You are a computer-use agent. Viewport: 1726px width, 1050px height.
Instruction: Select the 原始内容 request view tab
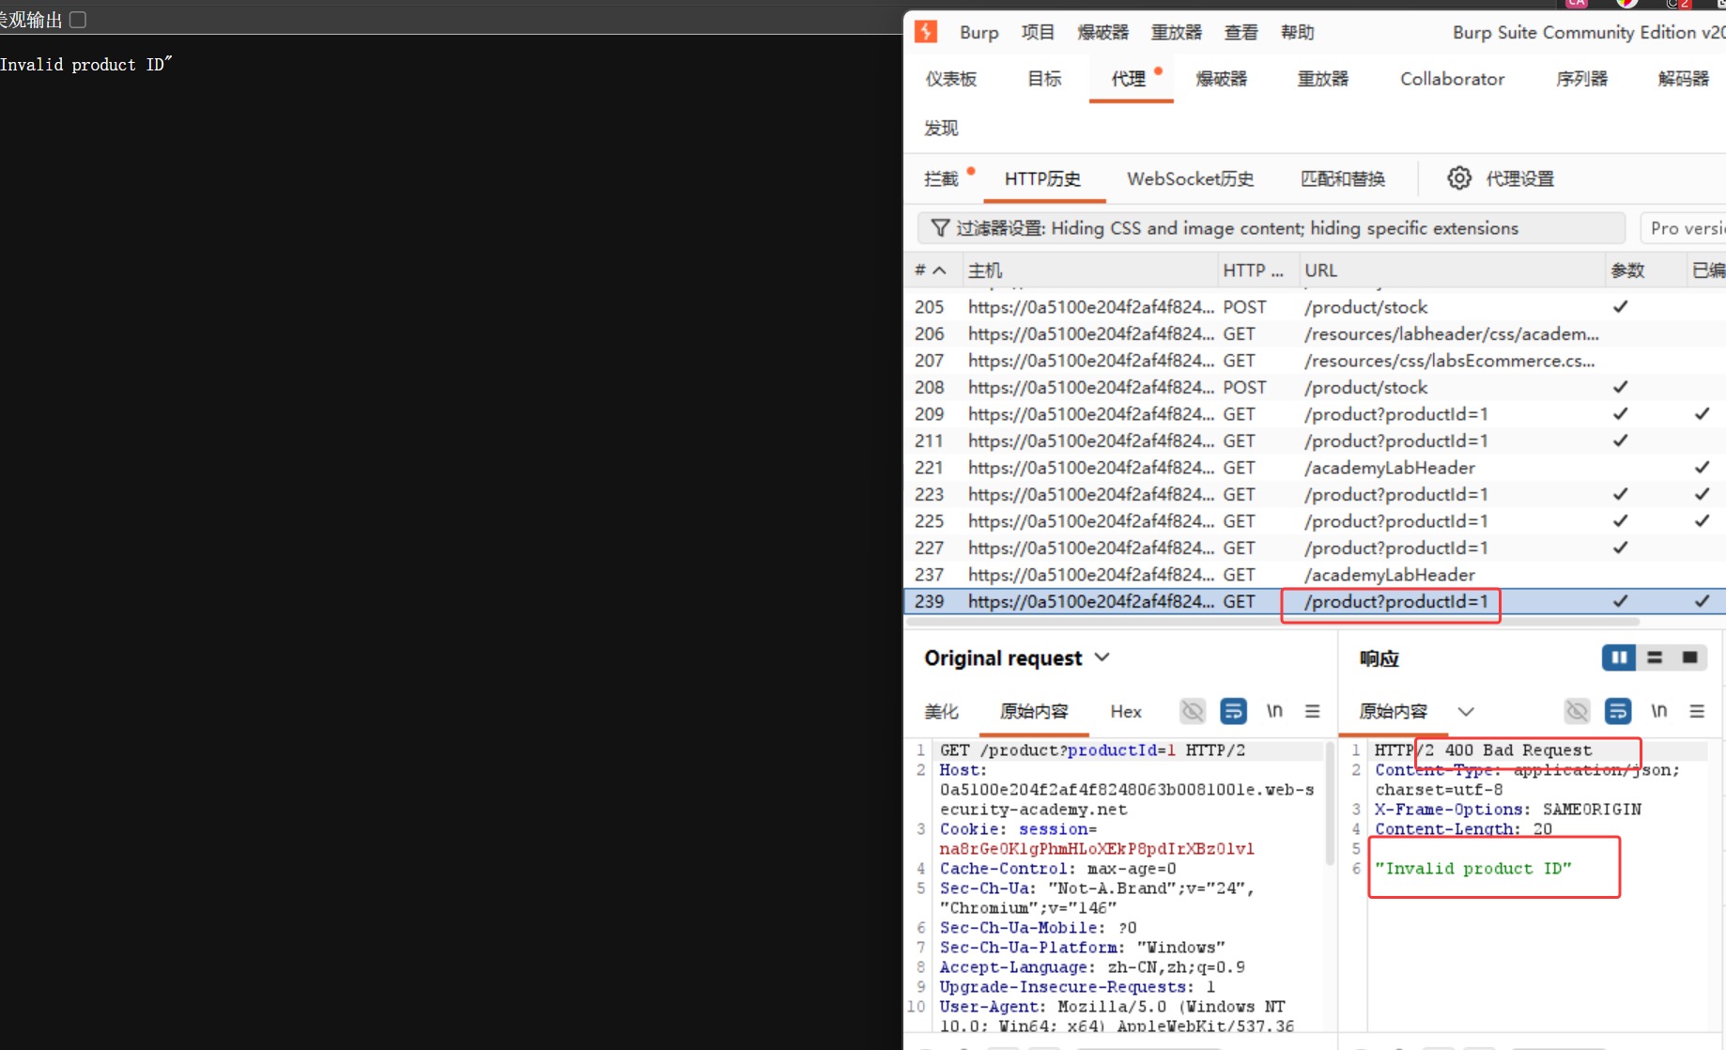click(1034, 711)
